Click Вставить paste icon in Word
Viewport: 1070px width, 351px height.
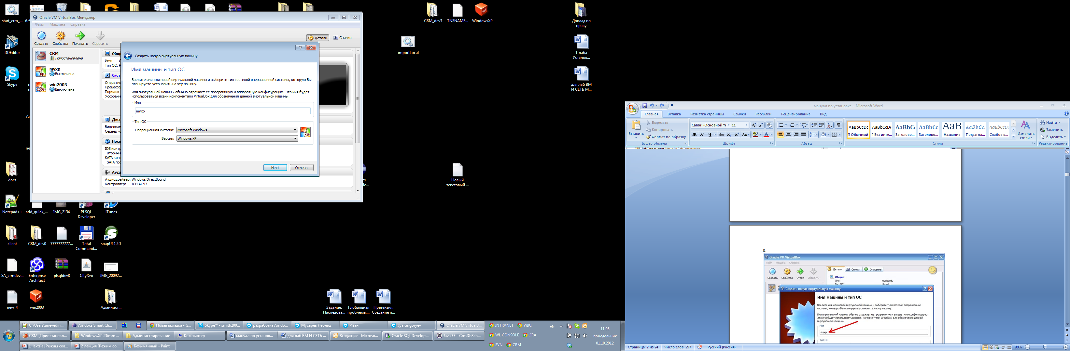point(636,125)
